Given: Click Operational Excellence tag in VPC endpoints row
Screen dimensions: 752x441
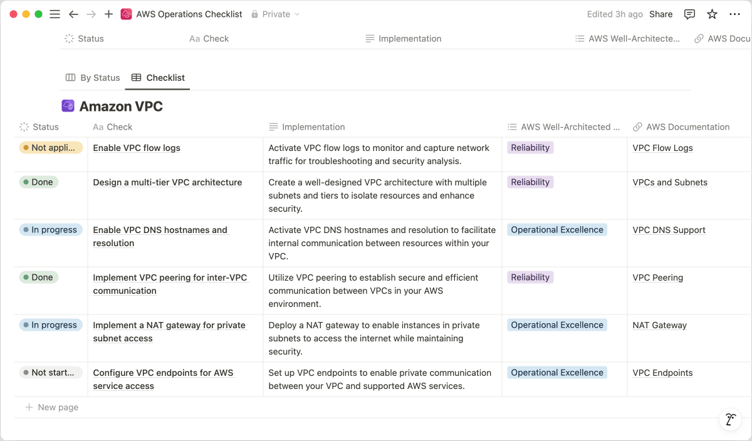Looking at the screenshot, I should point(557,373).
